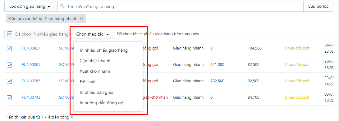The height and width of the screenshot is (121, 339).
Task: Click the Hiển thị kết quả summary text
Action: (x=39, y=117)
